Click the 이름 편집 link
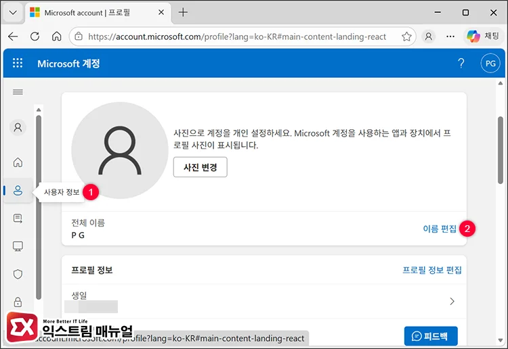The image size is (508, 349). click(x=440, y=229)
